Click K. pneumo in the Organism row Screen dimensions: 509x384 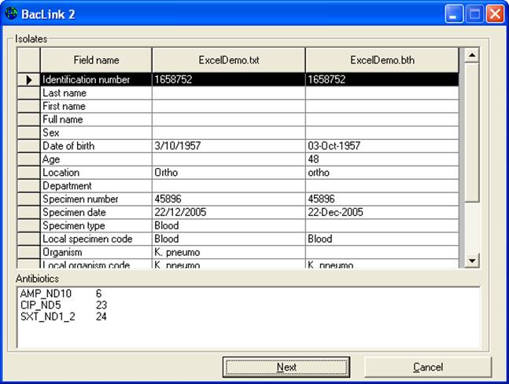[229, 252]
